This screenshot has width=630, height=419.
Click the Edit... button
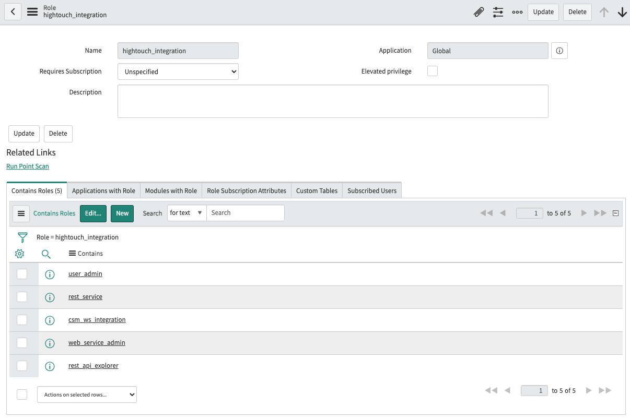coord(94,213)
